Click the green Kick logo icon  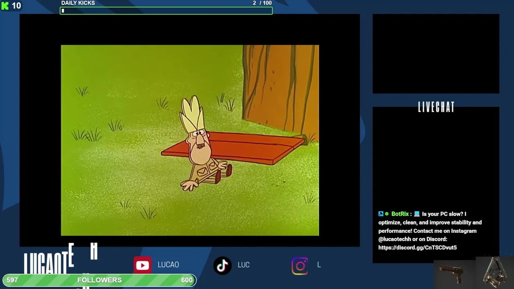5,6
